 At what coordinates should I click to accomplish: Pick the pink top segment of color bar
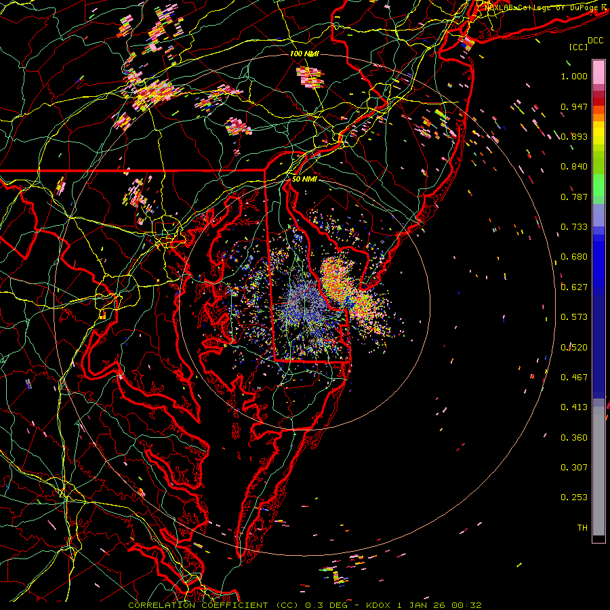pyautogui.click(x=598, y=72)
